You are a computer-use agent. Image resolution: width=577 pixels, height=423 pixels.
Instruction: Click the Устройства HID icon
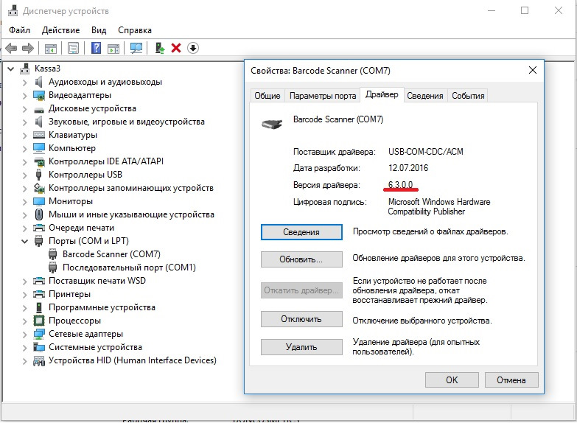(39, 361)
